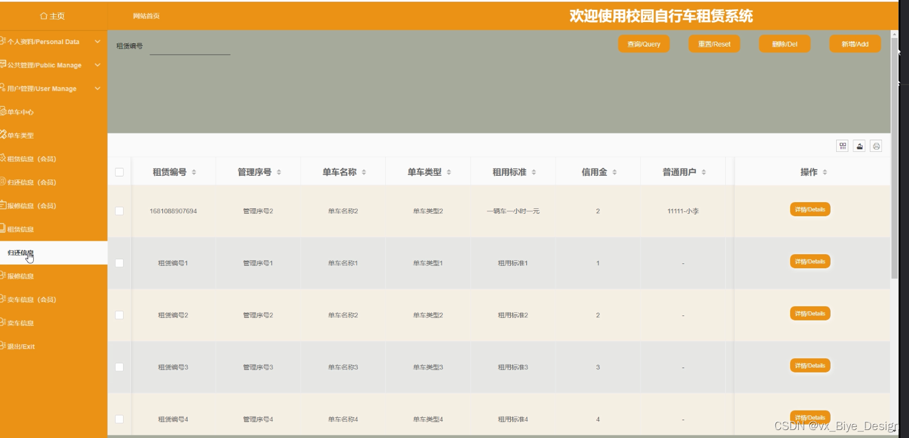909x438 pixels.
Task: Click the cell 租用标准2
Action: (513, 315)
